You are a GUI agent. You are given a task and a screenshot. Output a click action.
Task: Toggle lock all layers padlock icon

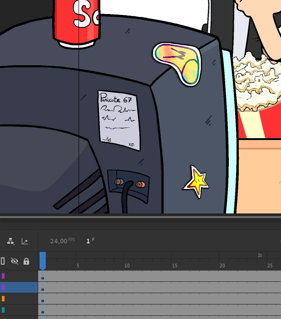pos(26,261)
